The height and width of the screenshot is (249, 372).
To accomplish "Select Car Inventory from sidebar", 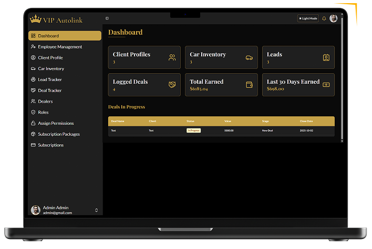I will click(x=50, y=68).
